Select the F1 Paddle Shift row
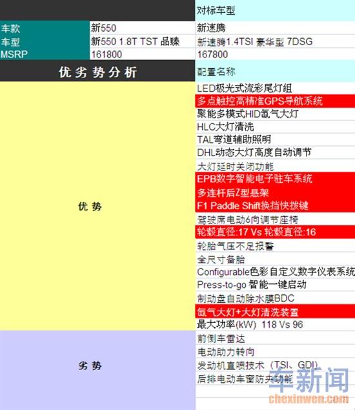355x410 pixels. tap(275, 206)
